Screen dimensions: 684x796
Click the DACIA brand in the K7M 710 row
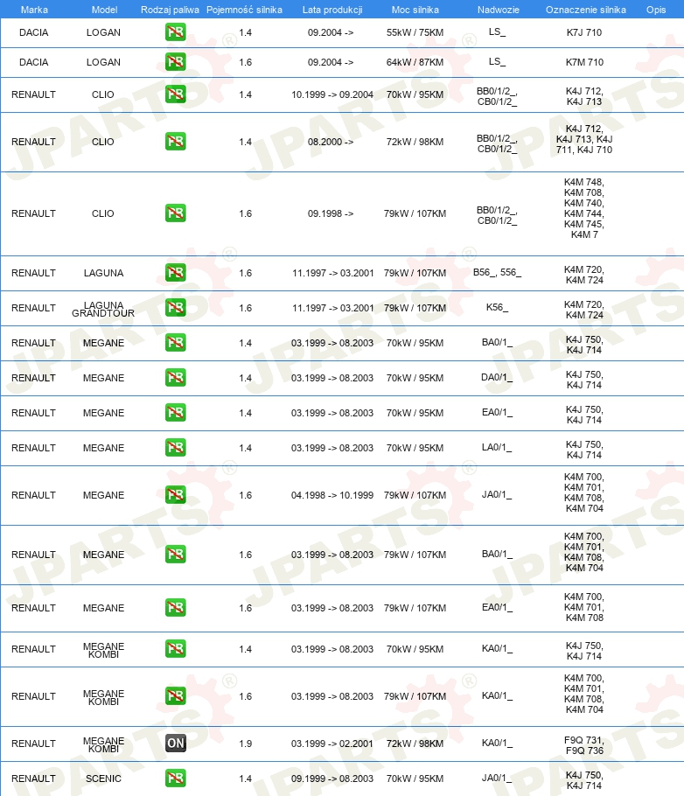33,62
